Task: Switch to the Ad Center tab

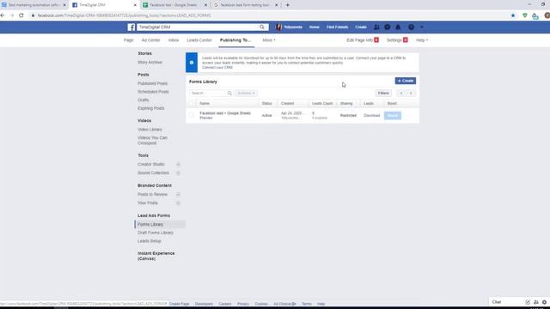Action: coord(151,40)
